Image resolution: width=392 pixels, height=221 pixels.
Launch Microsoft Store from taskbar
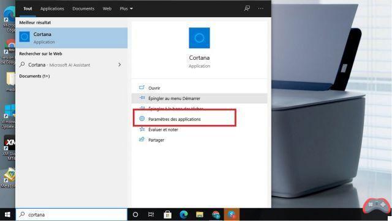coord(167,214)
